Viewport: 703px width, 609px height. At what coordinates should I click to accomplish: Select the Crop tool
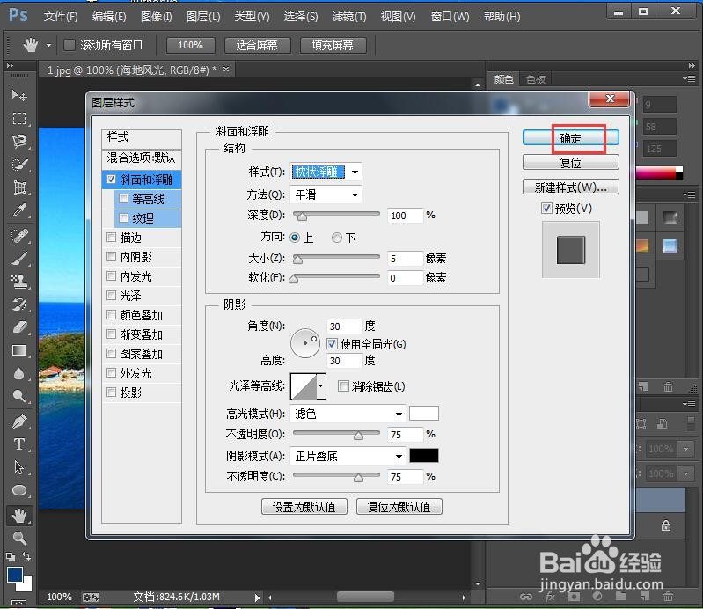point(19,187)
